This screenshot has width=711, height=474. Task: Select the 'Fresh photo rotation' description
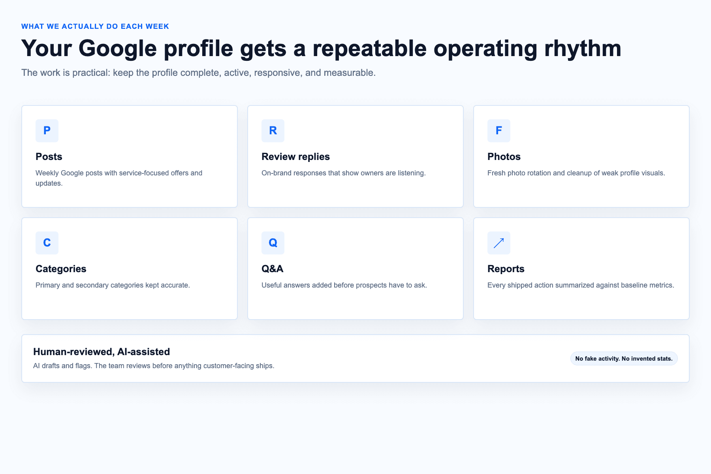[576, 173]
